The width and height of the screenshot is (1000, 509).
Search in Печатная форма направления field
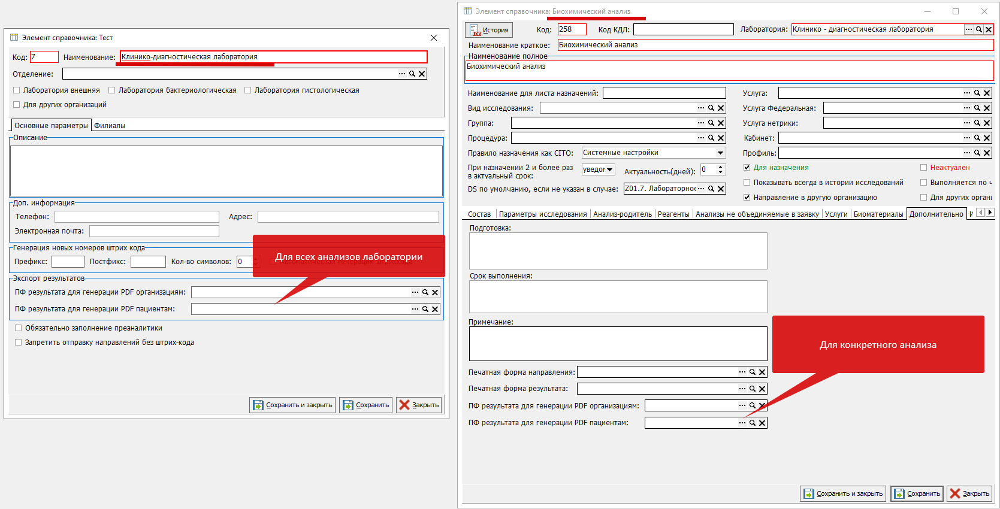pyautogui.click(x=753, y=372)
